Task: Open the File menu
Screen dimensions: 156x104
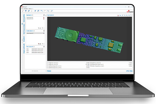Action: click(x=22, y=9)
